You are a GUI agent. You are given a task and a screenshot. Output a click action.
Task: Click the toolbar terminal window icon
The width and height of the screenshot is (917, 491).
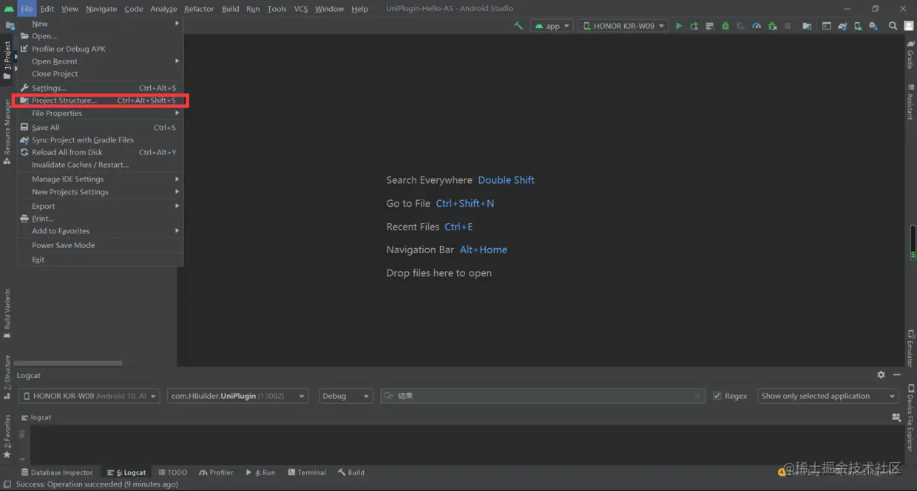(826, 26)
